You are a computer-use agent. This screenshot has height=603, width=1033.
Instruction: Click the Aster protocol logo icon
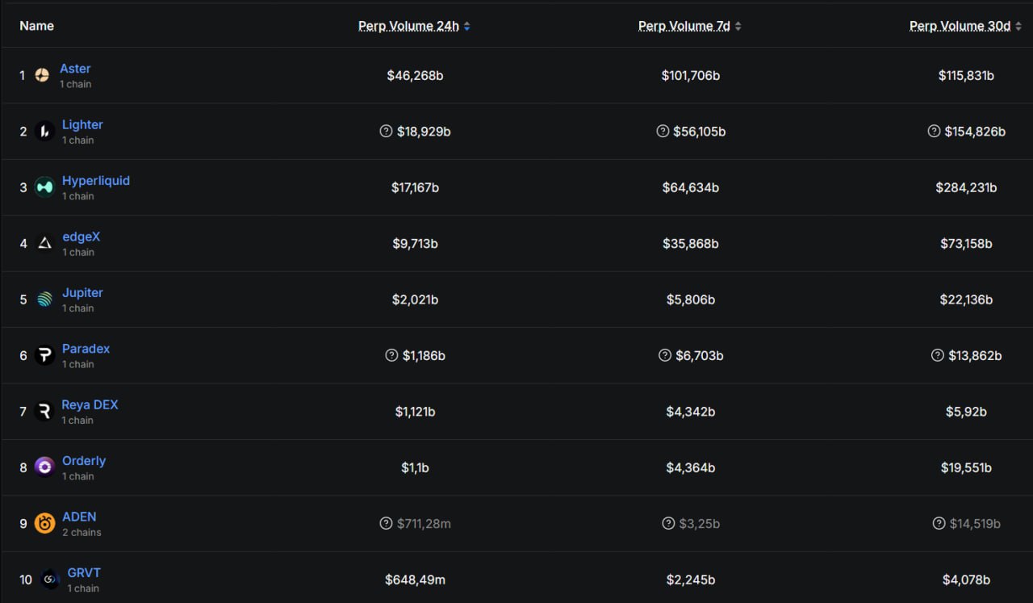point(42,75)
